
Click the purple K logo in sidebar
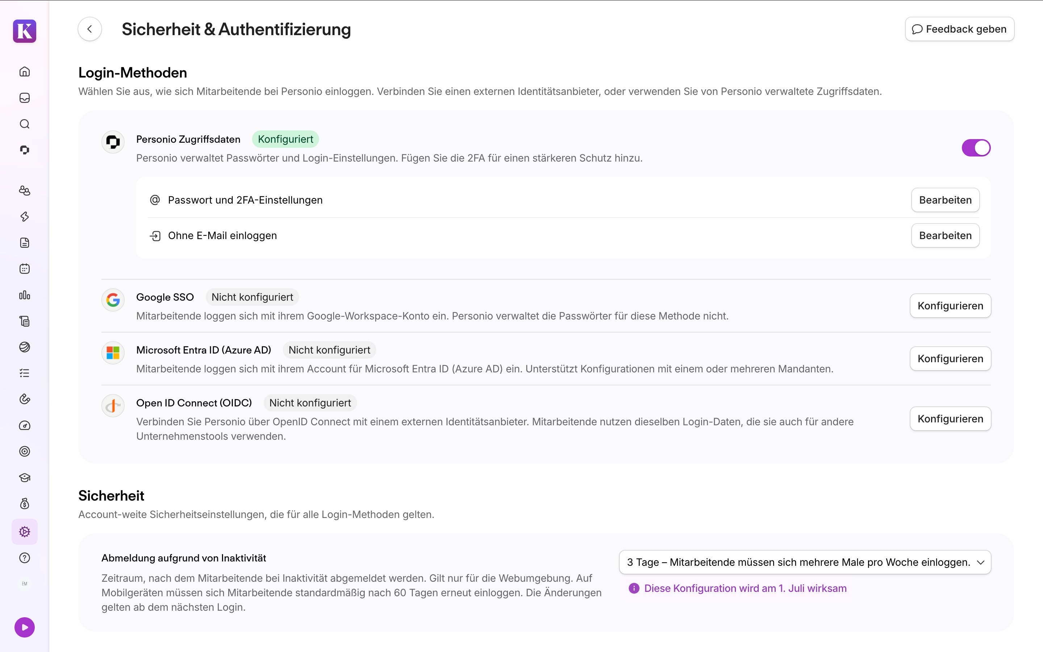click(x=25, y=31)
